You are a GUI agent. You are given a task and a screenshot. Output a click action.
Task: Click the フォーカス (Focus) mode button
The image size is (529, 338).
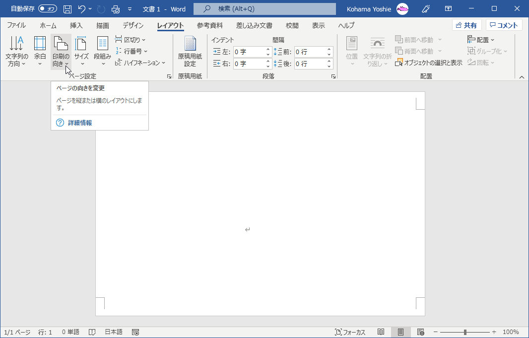click(350, 332)
